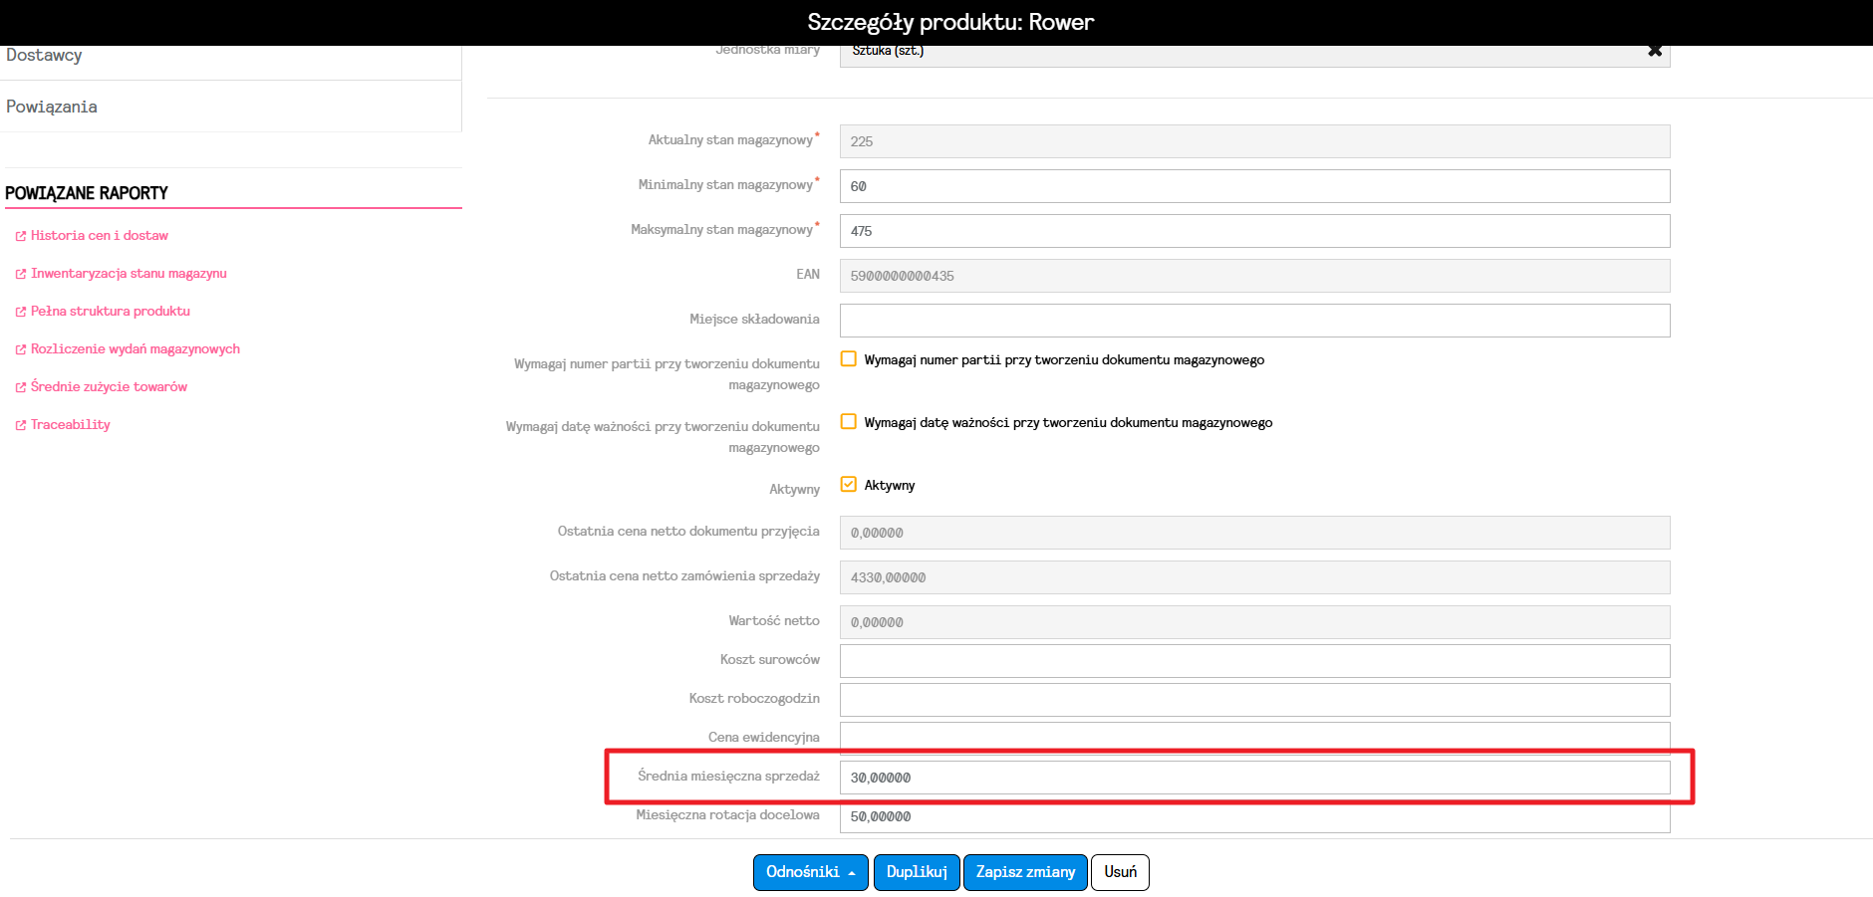Click the caret arrow on Odnośniki button
Viewport: 1873px width, 897px height.
click(x=852, y=873)
